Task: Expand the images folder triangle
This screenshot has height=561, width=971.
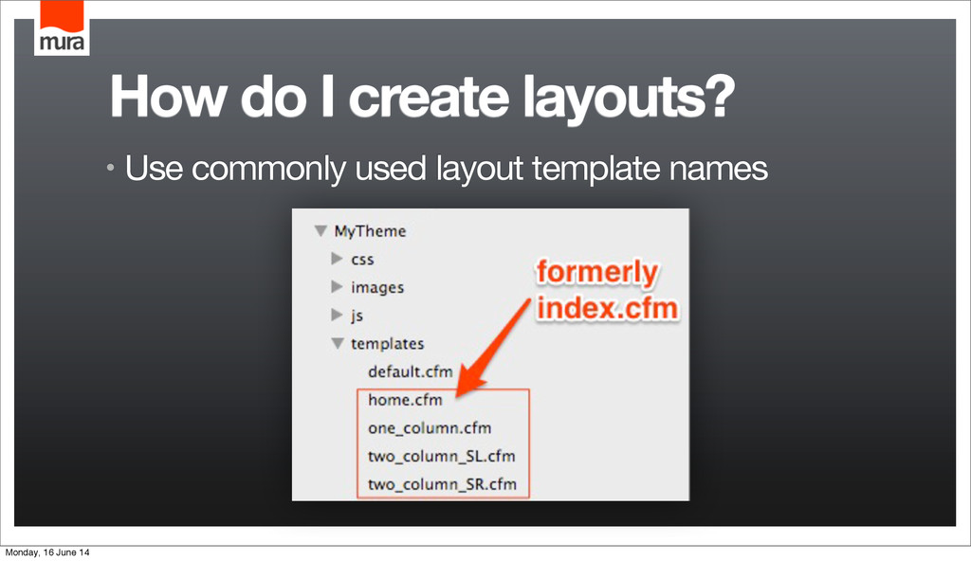Action: (337, 287)
